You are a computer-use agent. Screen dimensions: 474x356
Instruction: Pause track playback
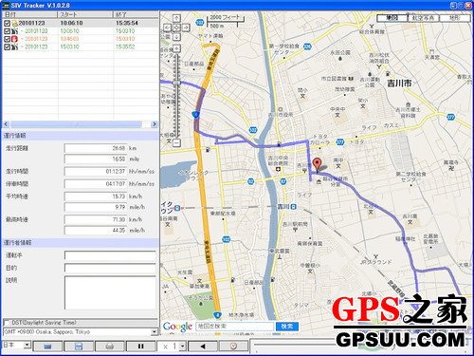[x=140, y=347]
